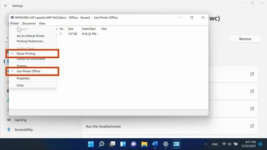Choose Close in the Printer menu
This screenshot has height=150, width=267.
click(x=20, y=85)
